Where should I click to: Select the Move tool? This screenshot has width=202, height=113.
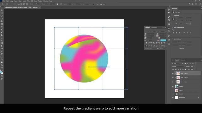[x=2, y=10]
